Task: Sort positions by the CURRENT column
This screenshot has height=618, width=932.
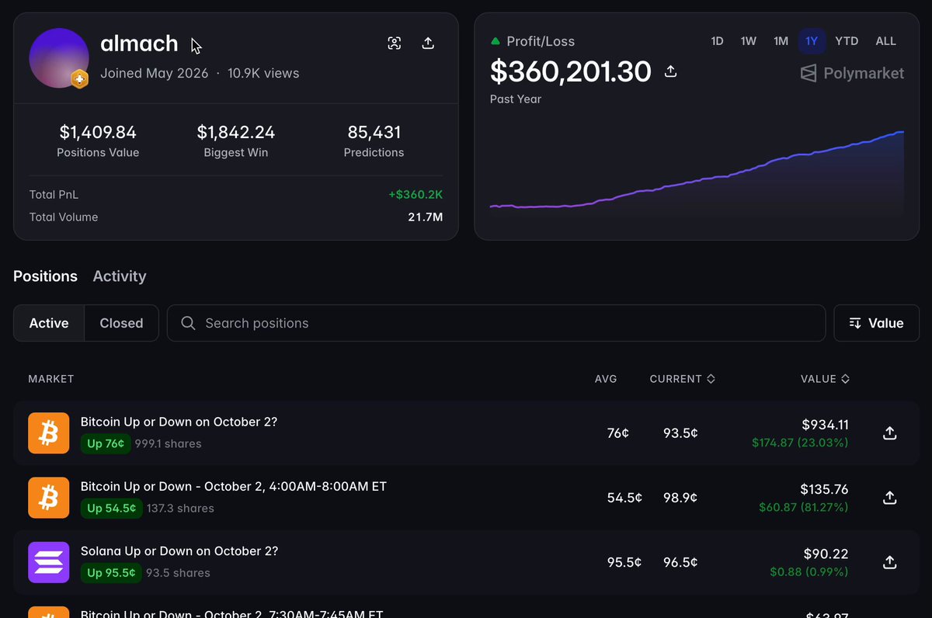Action: 683,379
